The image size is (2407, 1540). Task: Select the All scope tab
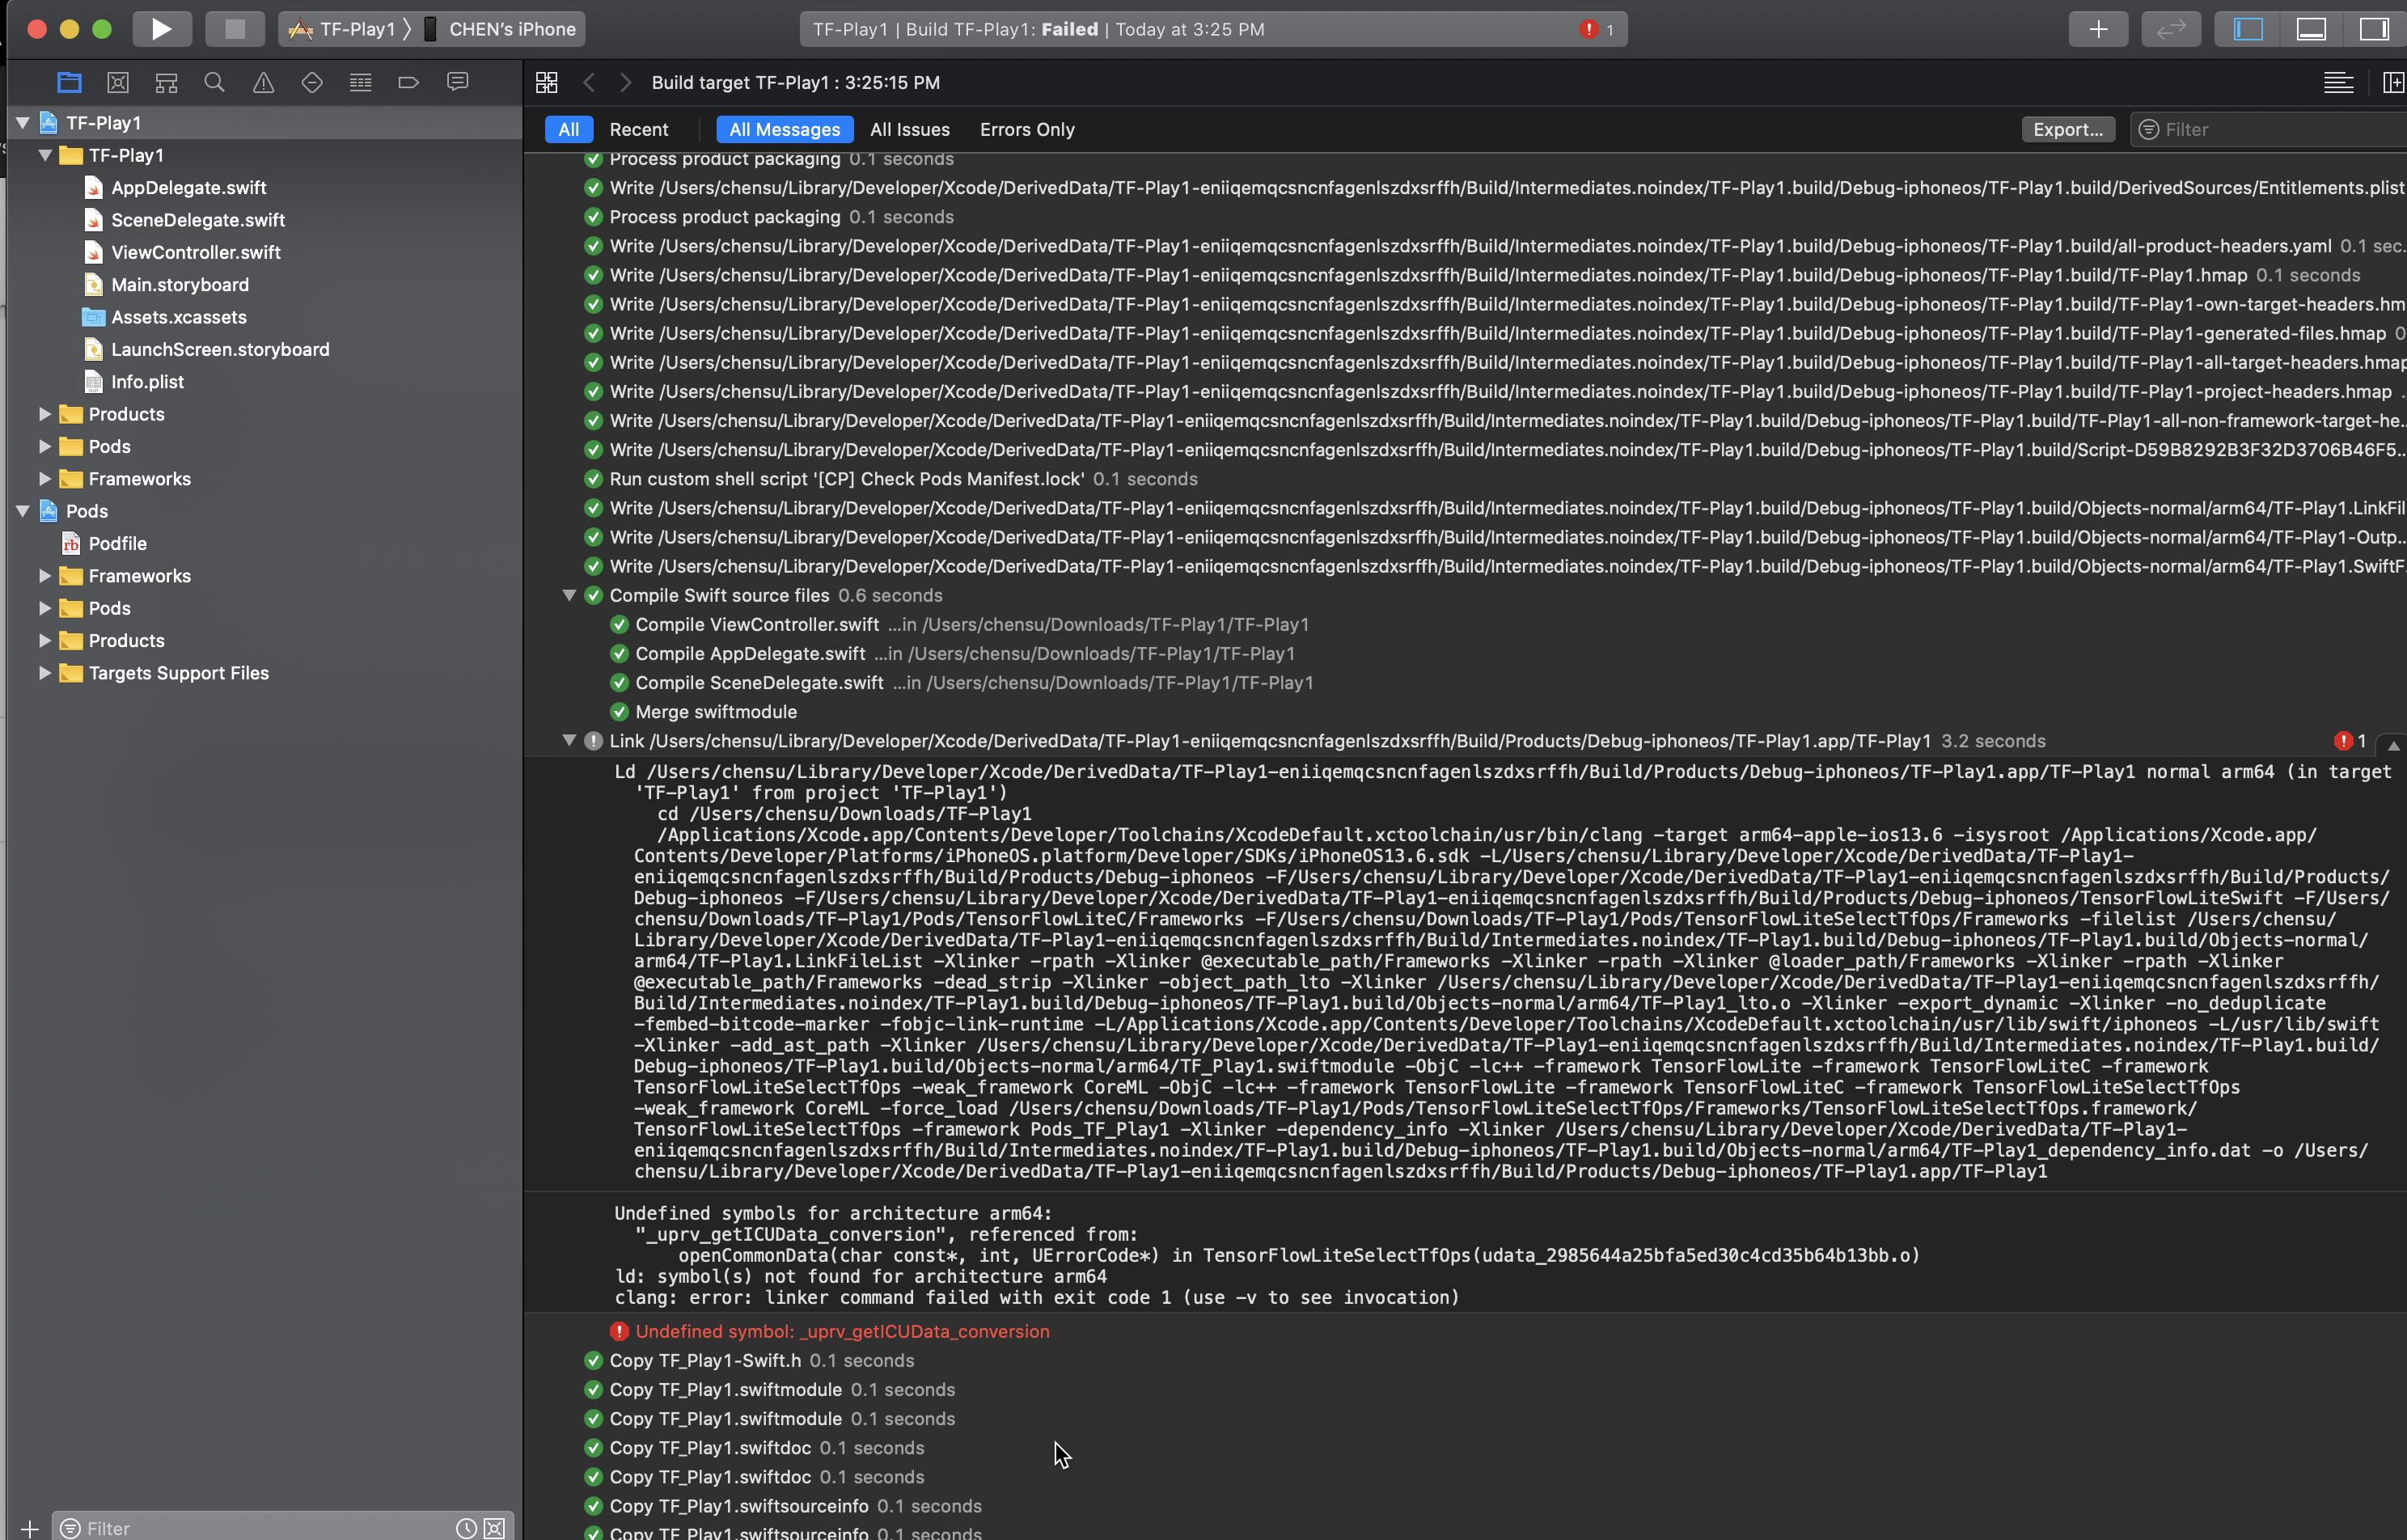point(568,129)
